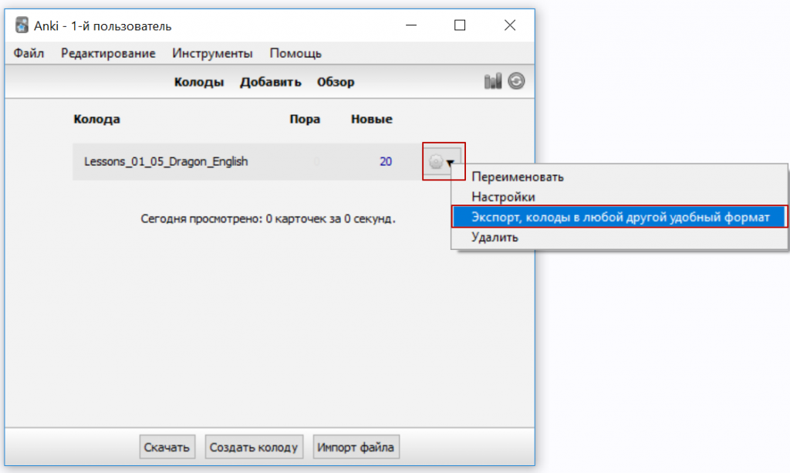790x473 pixels.
Task: Open the Помощь menu
Action: [295, 53]
